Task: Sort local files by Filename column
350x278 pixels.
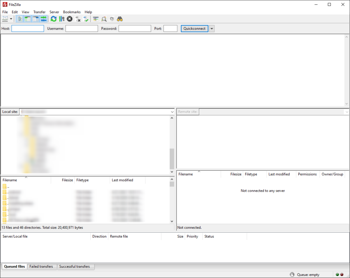Action: click(x=26, y=180)
